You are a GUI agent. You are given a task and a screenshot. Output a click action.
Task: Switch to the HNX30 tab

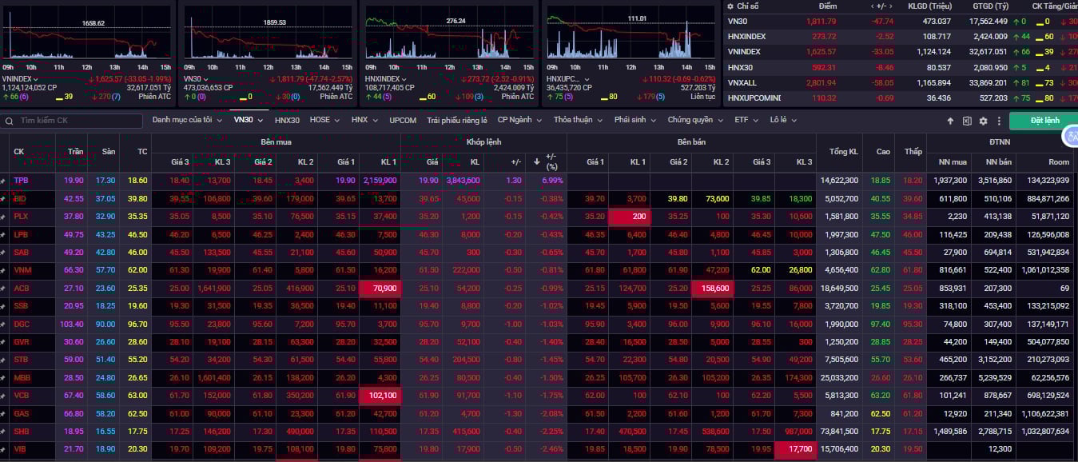point(287,120)
